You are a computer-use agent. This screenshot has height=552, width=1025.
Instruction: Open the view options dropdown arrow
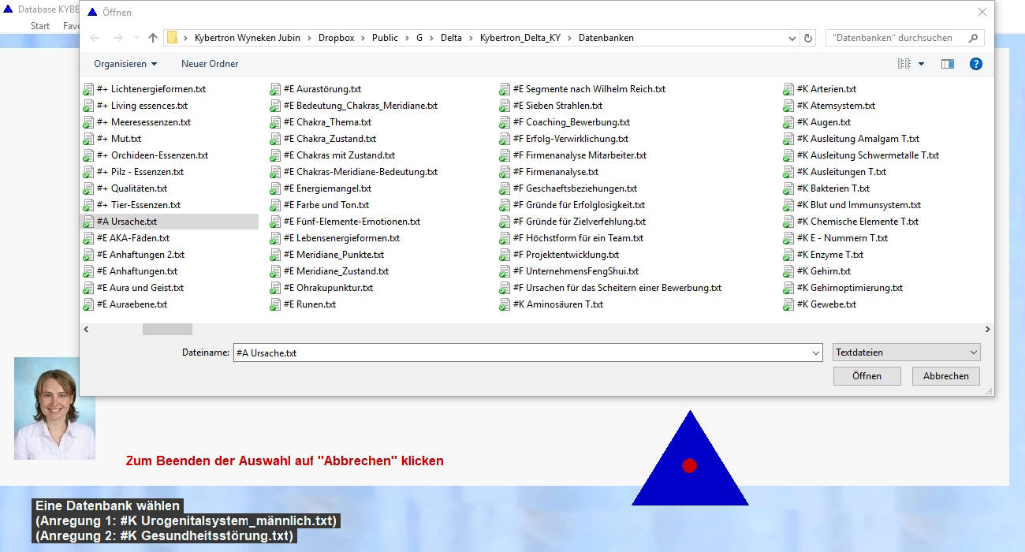pos(921,64)
